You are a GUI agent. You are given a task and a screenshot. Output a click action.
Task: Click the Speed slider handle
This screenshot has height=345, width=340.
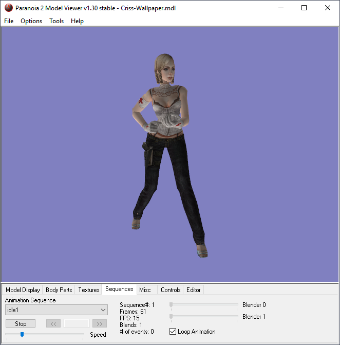22,334
